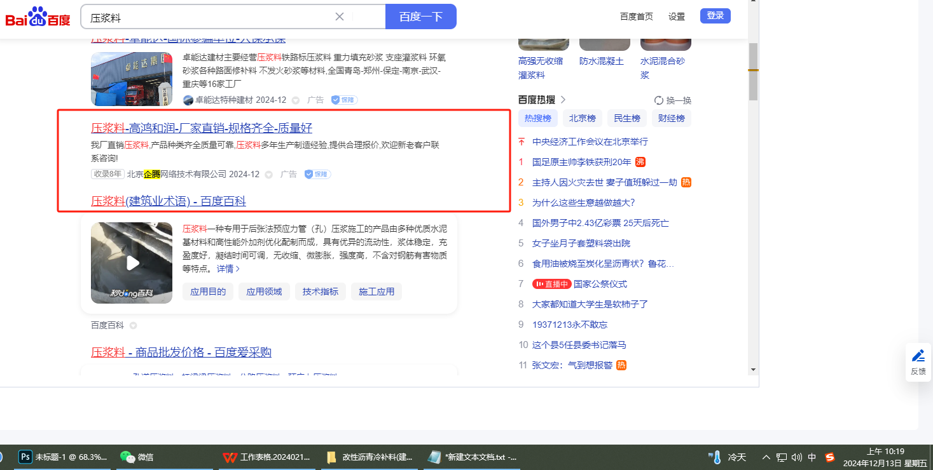The image size is (933, 470).
Task: Open the 设置 menu
Action: coord(677,17)
